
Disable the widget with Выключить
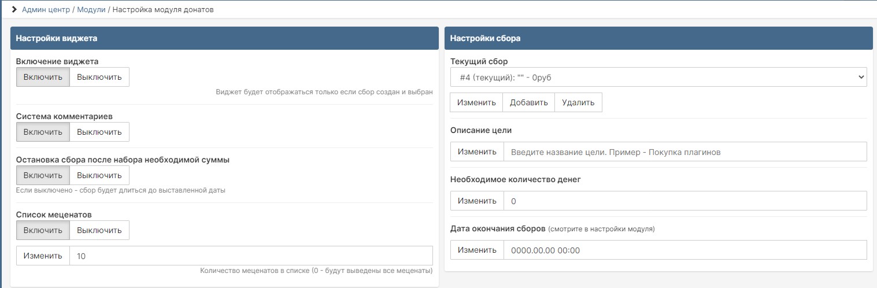(99, 77)
